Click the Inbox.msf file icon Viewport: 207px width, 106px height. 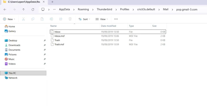(x=52, y=36)
